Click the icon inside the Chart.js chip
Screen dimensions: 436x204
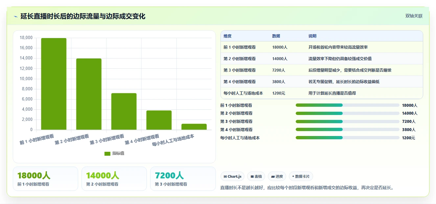[x=225, y=176]
